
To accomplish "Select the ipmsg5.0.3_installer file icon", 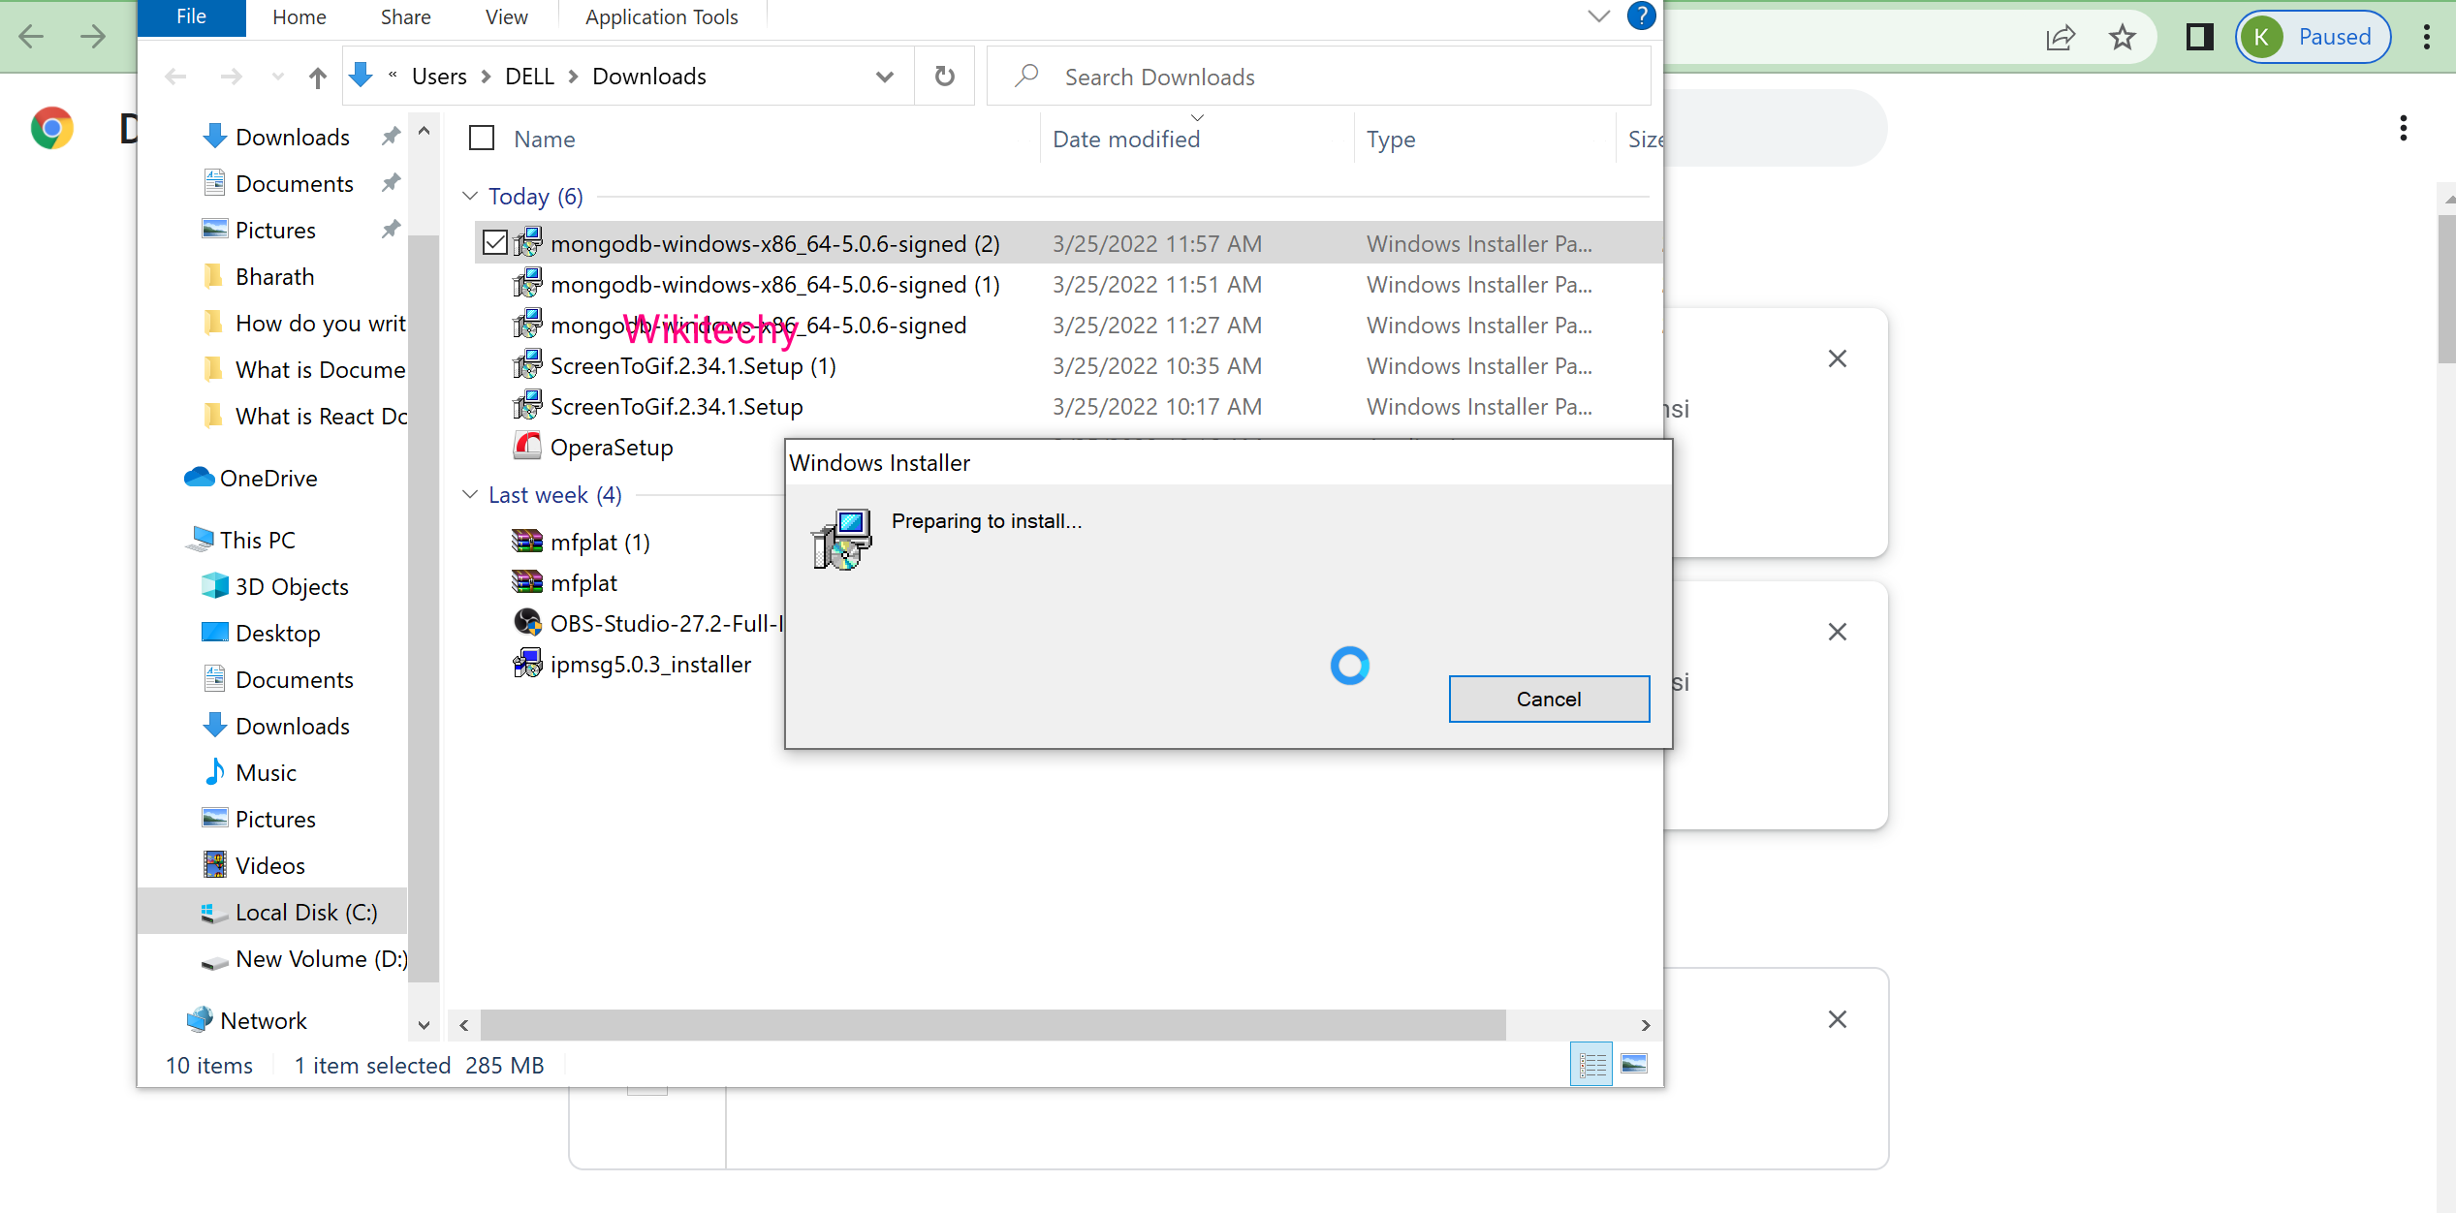I will [527, 663].
